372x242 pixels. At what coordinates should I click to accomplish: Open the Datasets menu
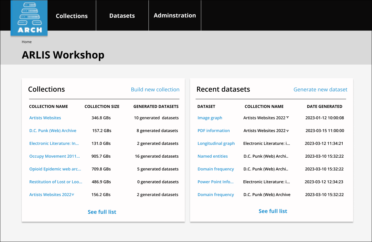point(122,16)
